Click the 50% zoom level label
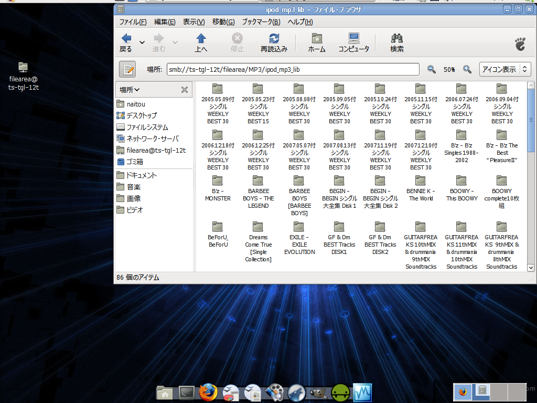 449,70
